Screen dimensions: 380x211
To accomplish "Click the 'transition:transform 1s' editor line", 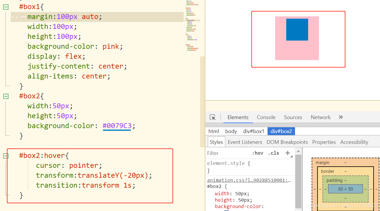I will tap(86, 185).
